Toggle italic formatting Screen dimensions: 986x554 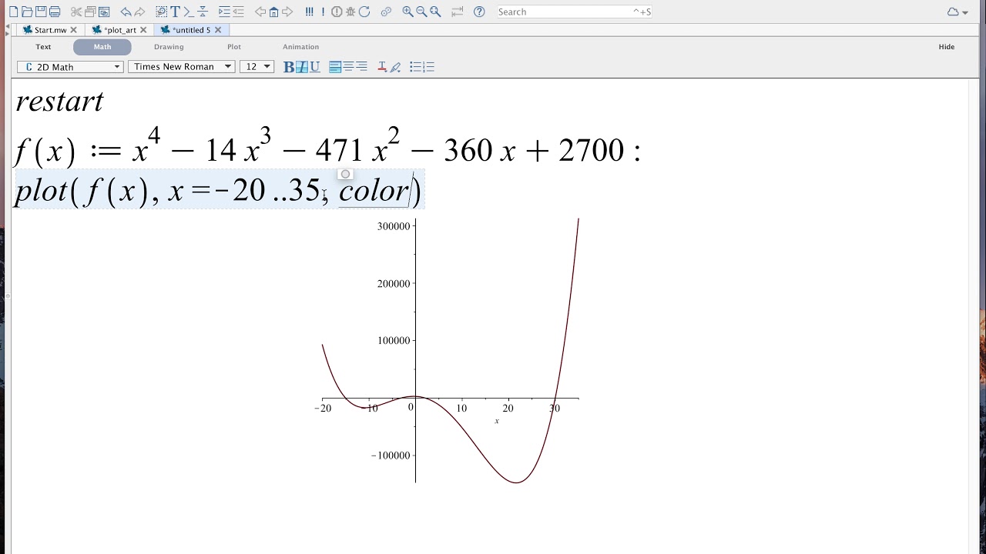click(x=302, y=67)
